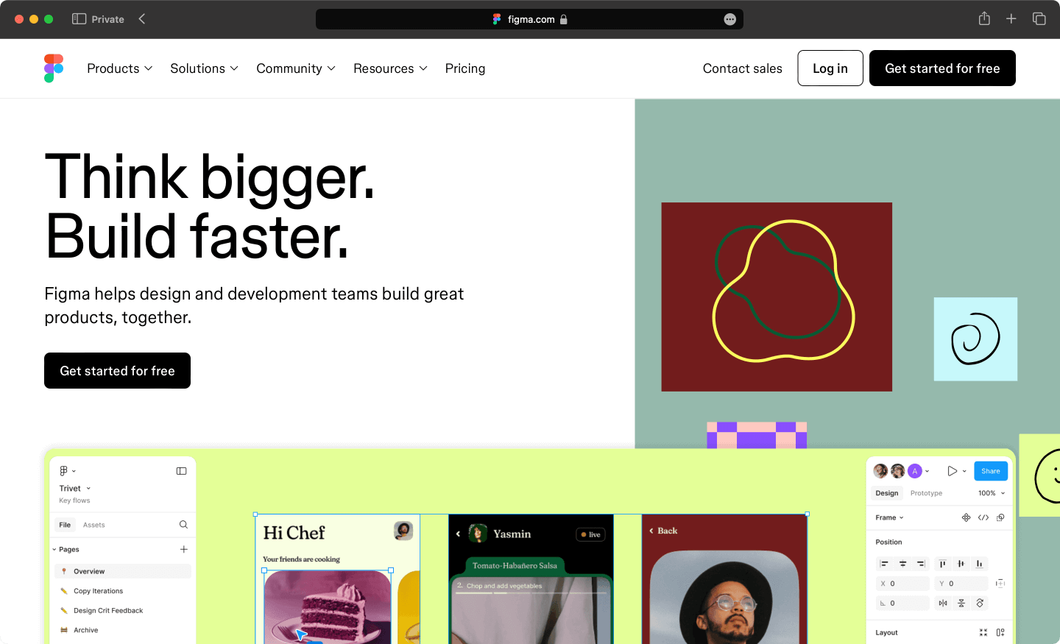Add a new page with the plus icon
The height and width of the screenshot is (644, 1060).
(x=184, y=549)
